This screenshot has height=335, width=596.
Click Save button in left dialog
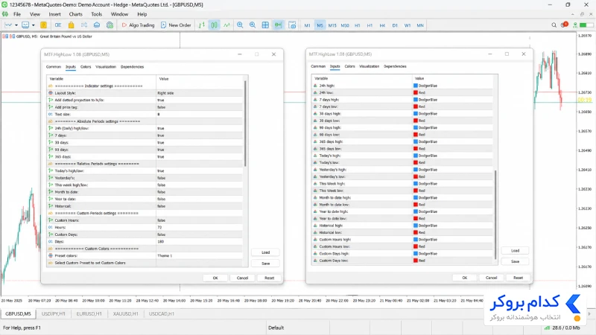pos(265,264)
